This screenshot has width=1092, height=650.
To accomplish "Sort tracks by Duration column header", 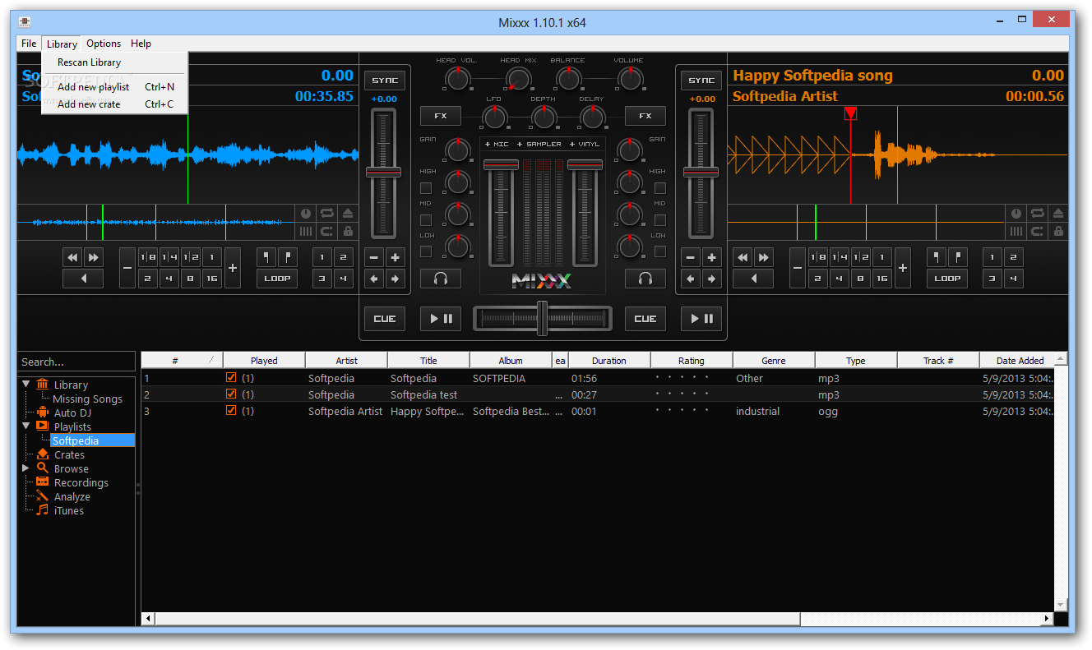I will pos(609,360).
